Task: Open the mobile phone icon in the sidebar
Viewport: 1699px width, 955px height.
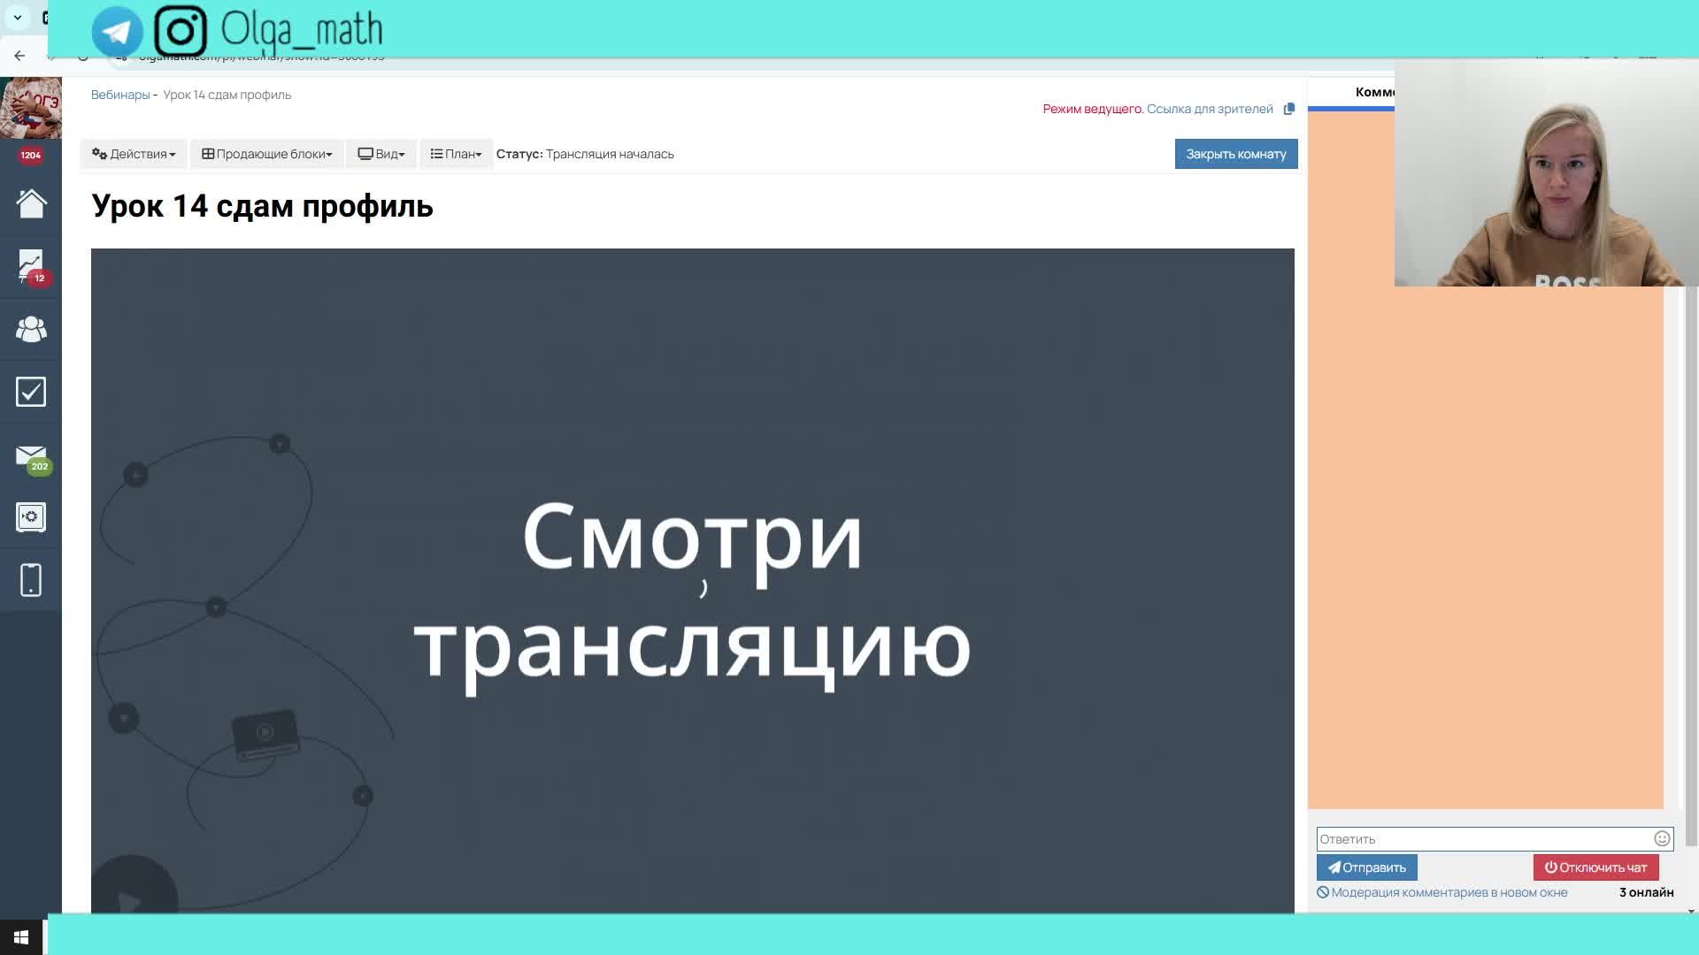Action: click(x=31, y=580)
